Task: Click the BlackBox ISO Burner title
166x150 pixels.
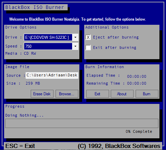Action: tap(35, 7)
